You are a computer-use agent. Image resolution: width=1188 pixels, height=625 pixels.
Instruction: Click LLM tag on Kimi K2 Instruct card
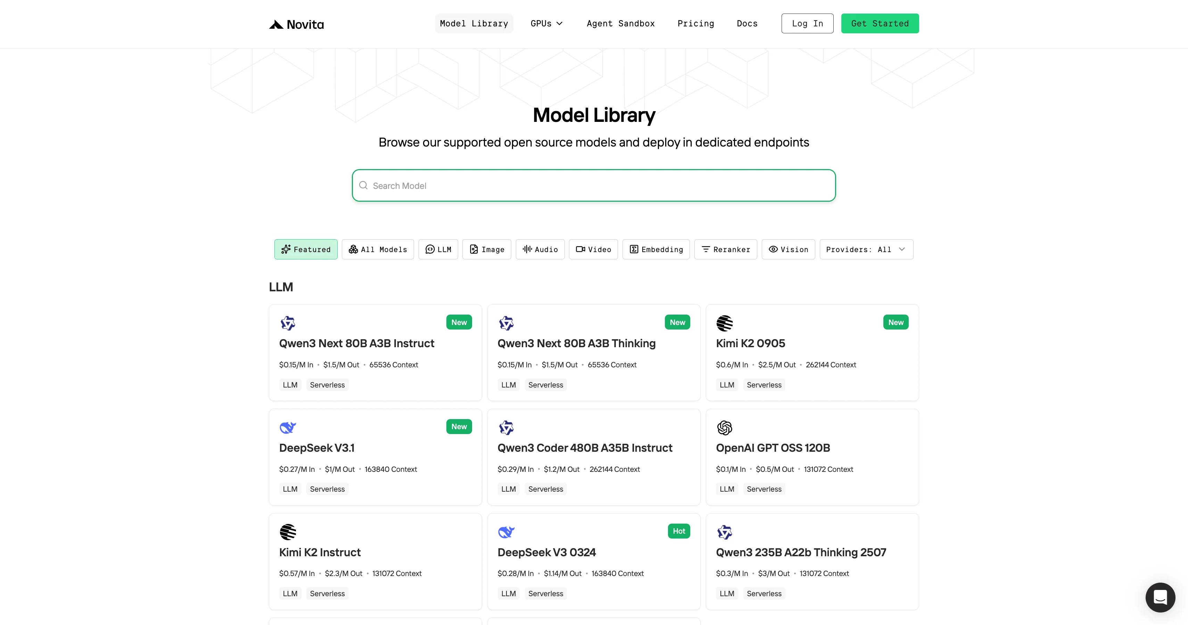pos(290,594)
